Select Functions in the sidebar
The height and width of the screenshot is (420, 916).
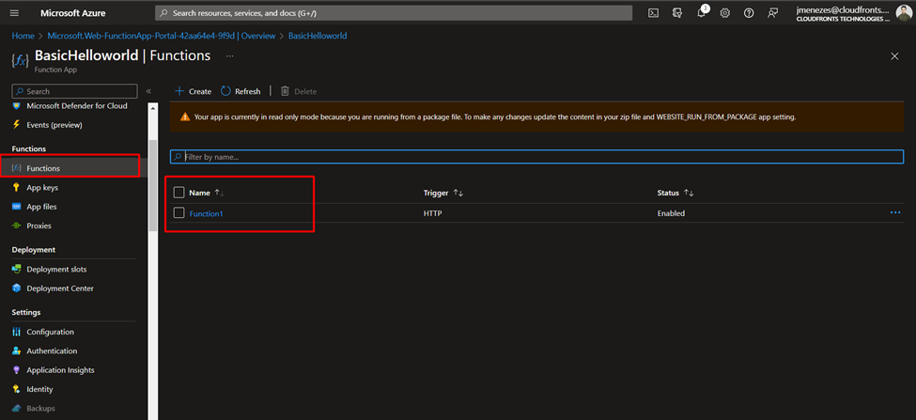[x=70, y=167]
